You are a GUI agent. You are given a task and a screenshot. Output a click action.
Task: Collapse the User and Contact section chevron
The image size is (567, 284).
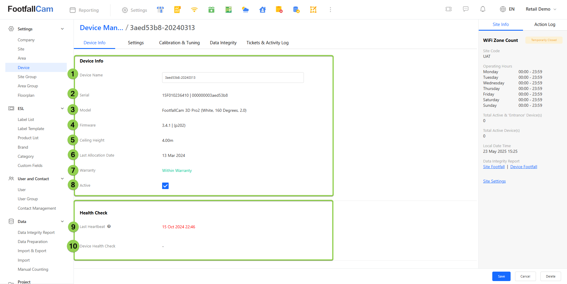coord(62,179)
